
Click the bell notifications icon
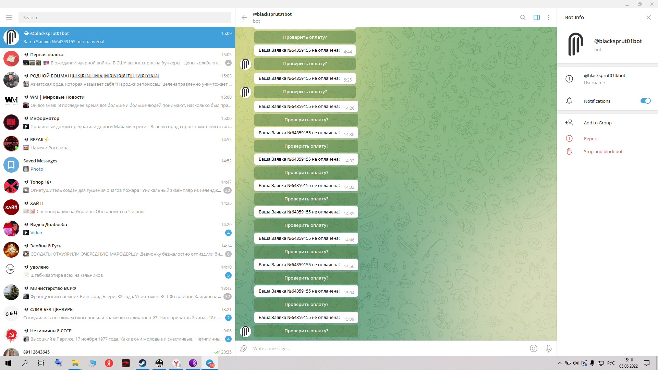pos(569,101)
